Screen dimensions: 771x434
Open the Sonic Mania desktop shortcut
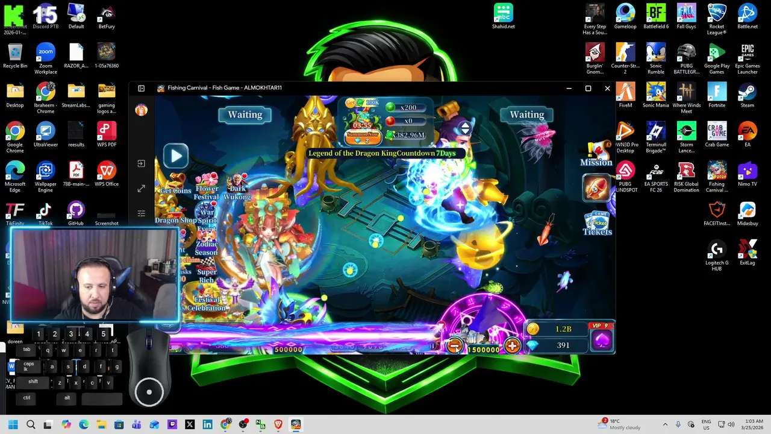[x=656, y=95]
